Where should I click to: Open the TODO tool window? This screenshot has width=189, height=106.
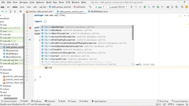click(x=24, y=101)
